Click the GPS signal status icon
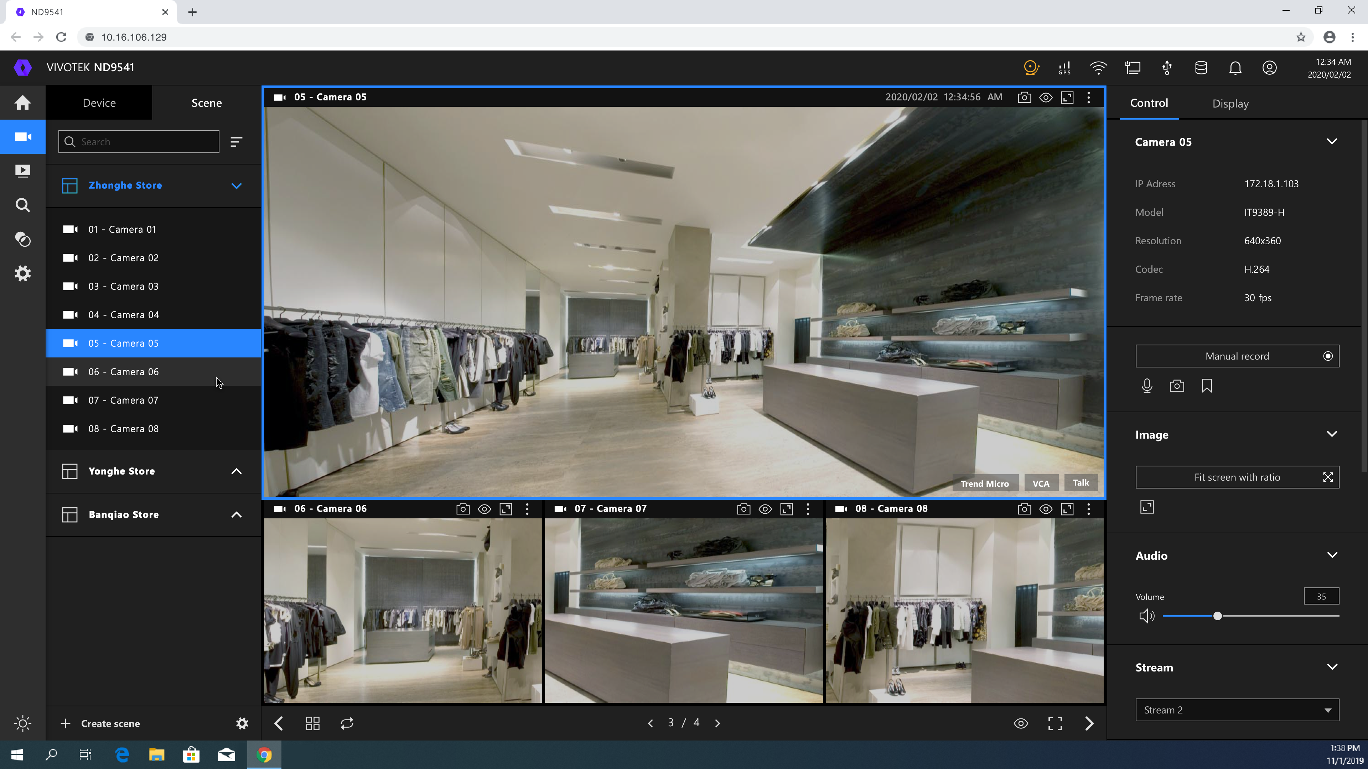 pyautogui.click(x=1064, y=68)
